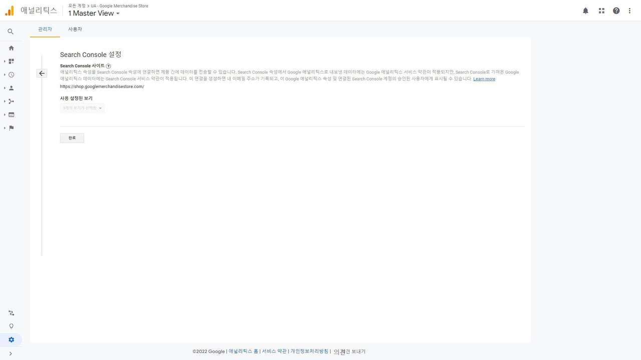Follow the Learn more link
Screen dimensions: 641x360
484,79
